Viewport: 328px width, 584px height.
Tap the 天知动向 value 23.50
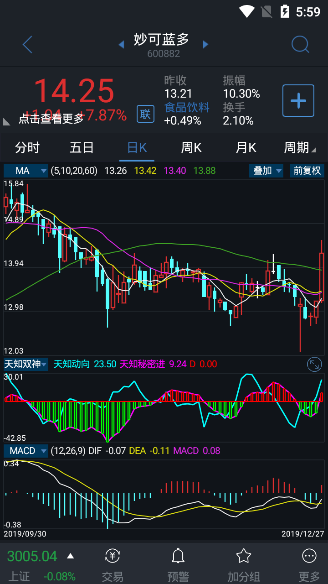coord(105,364)
